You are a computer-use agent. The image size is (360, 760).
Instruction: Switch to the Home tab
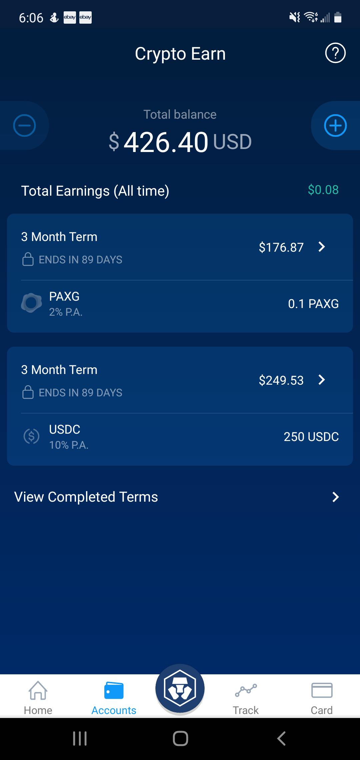coord(38,696)
